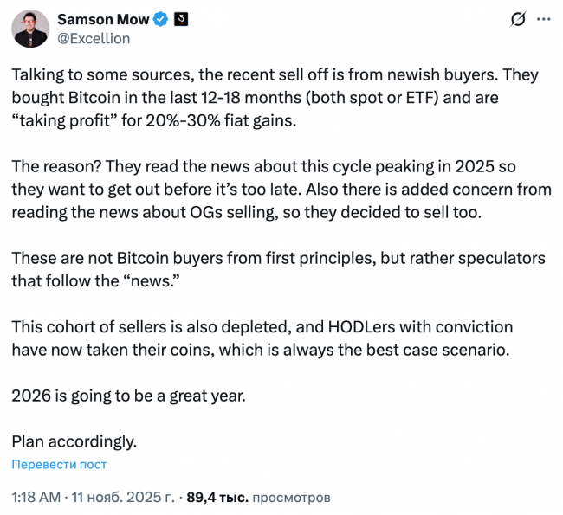Click Samson Mow's profile avatar
The height and width of the screenshot is (515, 563).
tap(29, 29)
